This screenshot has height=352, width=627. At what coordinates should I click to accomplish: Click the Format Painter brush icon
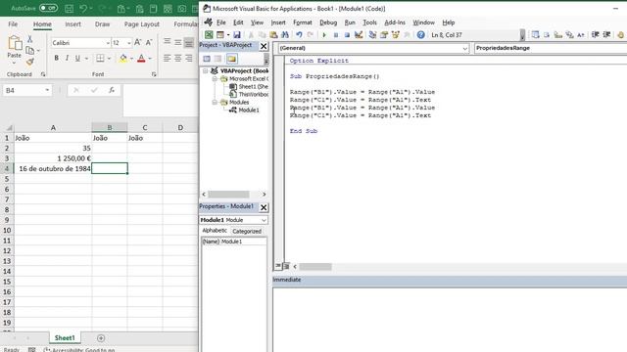29,62
